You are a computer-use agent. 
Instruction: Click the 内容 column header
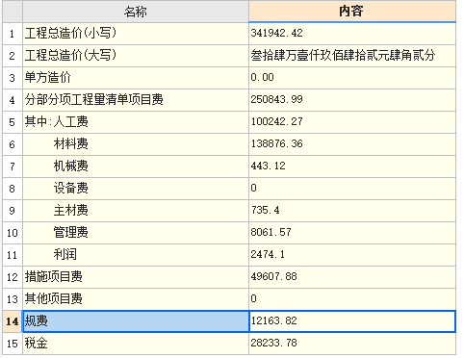pos(352,12)
